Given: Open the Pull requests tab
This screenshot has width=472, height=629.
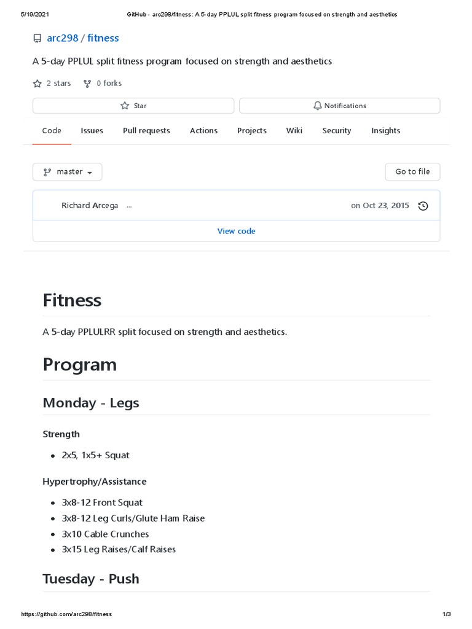Looking at the screenshot, I should (146, 131).
